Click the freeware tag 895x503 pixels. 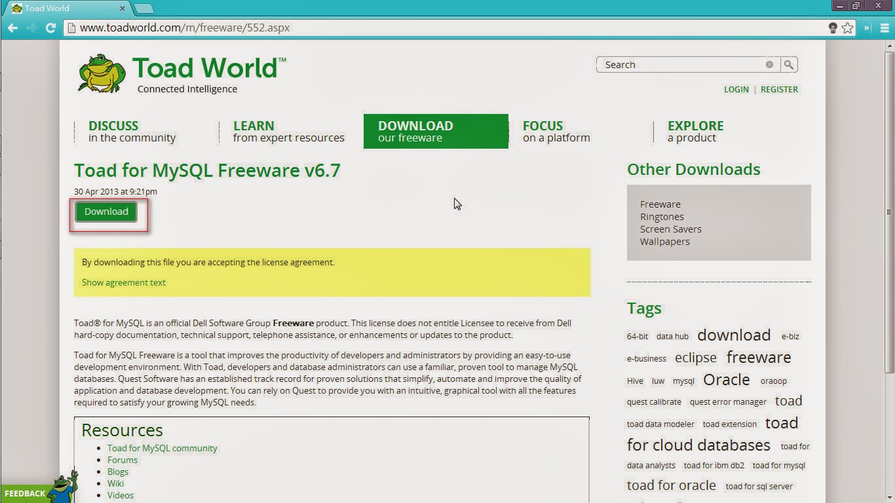(759, 358)
